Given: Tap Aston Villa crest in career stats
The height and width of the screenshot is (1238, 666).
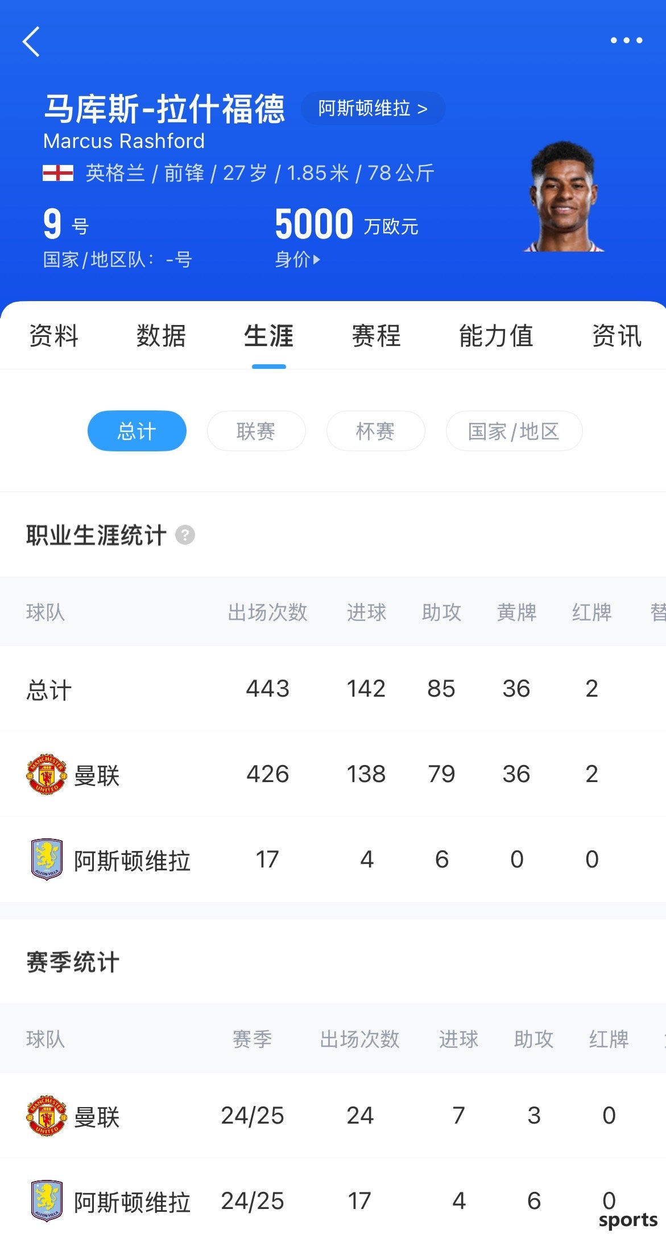Looking at the screenshot, I should click(x=47, y=859).
